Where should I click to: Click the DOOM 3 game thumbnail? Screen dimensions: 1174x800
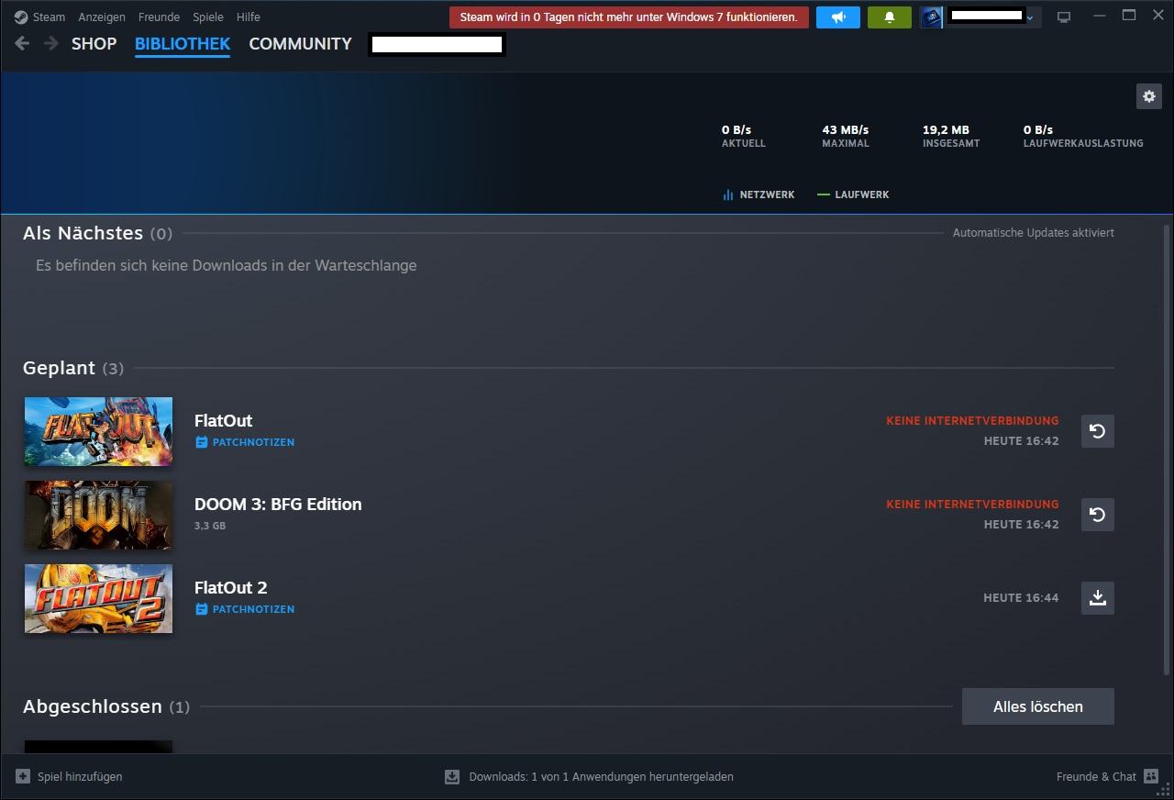tap(98, 515)
